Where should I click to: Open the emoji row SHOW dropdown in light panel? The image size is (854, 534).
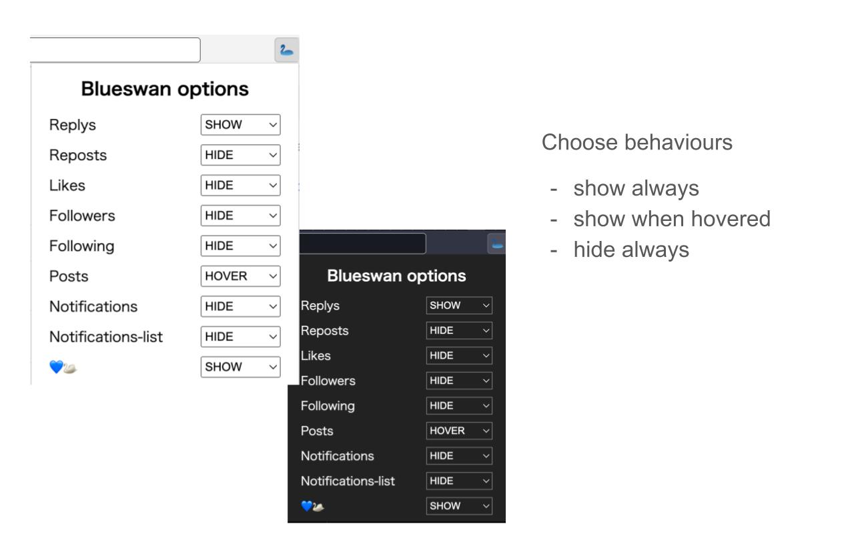(x=240, y=366)
